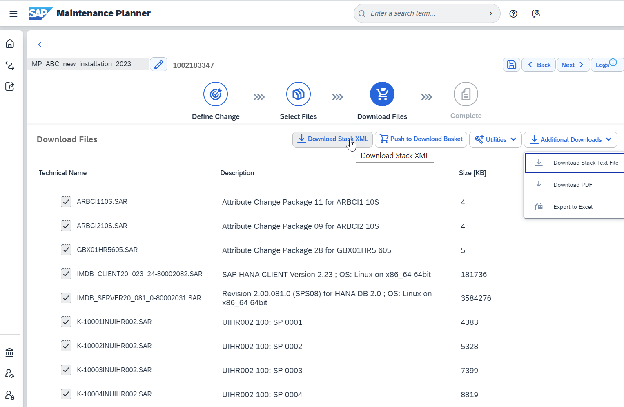Open the user lock sidebar icon

[x=9, y=395]
